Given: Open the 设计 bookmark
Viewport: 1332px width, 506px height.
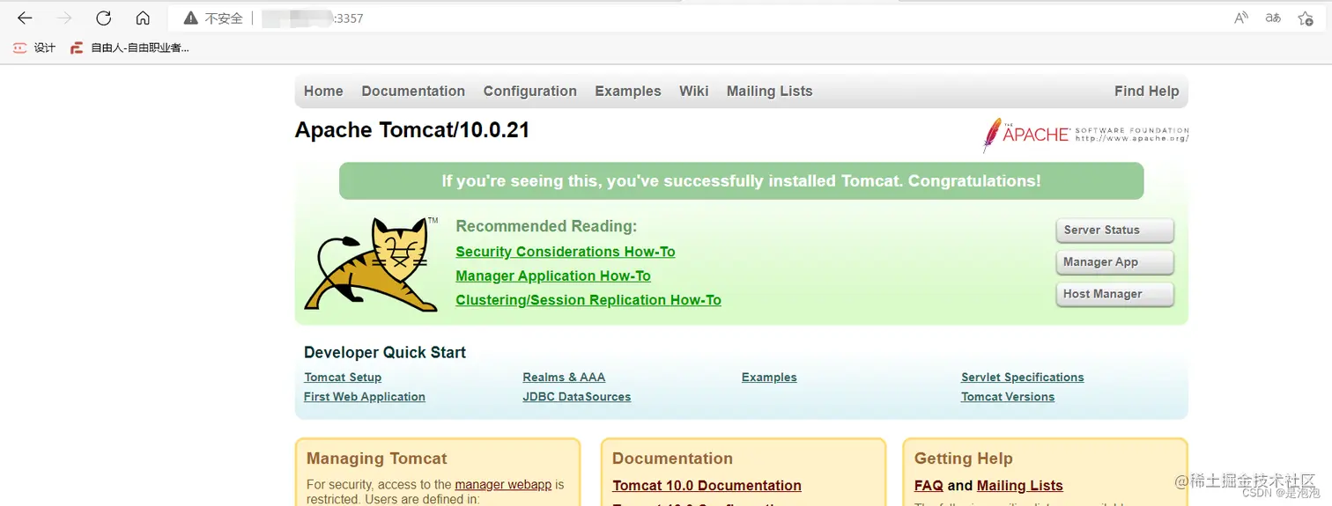Looking at the screenshot, I should pyautogui.click(x=34, y=48).
